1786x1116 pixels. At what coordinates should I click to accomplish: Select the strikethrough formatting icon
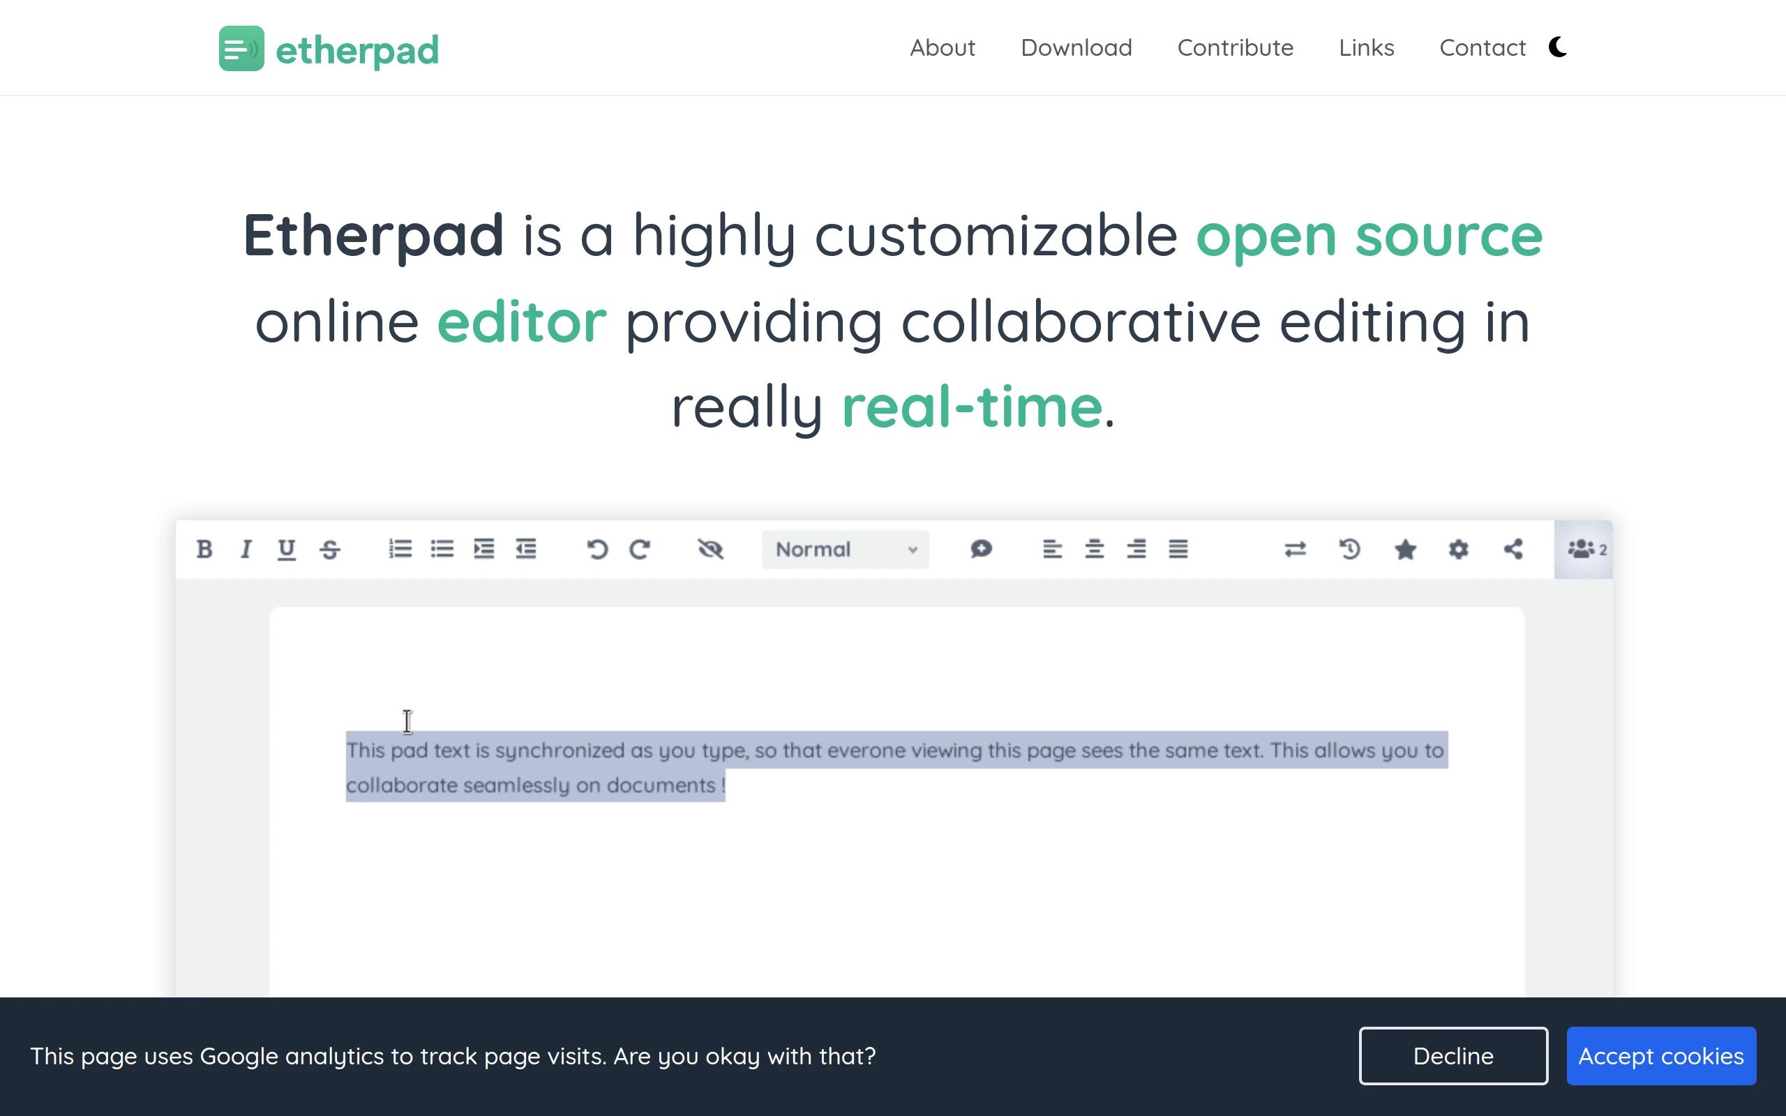(x=330, y=549)
